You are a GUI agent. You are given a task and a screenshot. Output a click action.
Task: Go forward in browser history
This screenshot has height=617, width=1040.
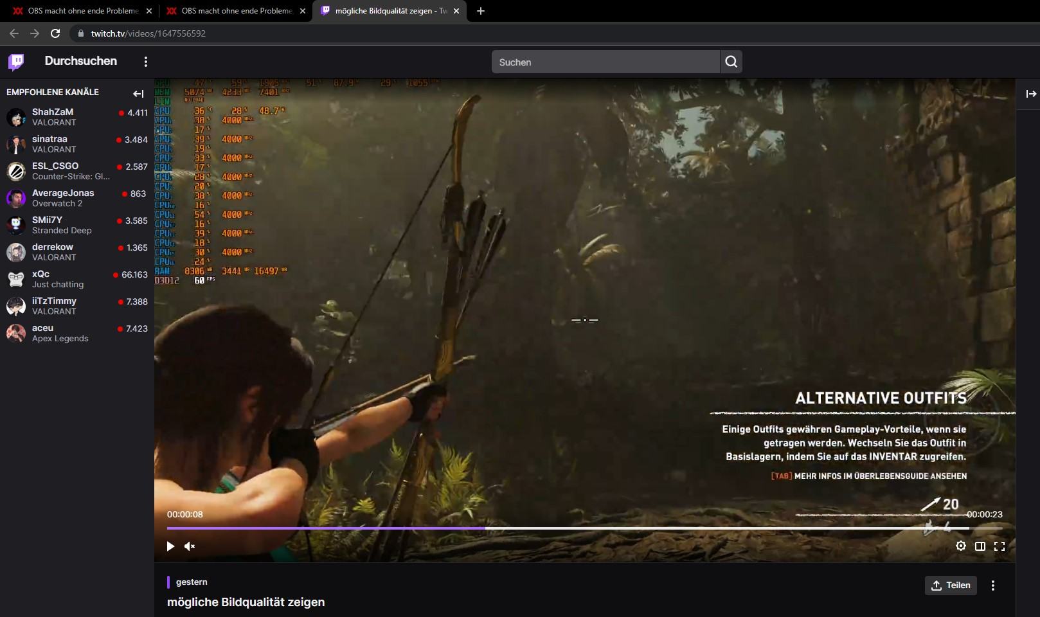tap(35, 33)
